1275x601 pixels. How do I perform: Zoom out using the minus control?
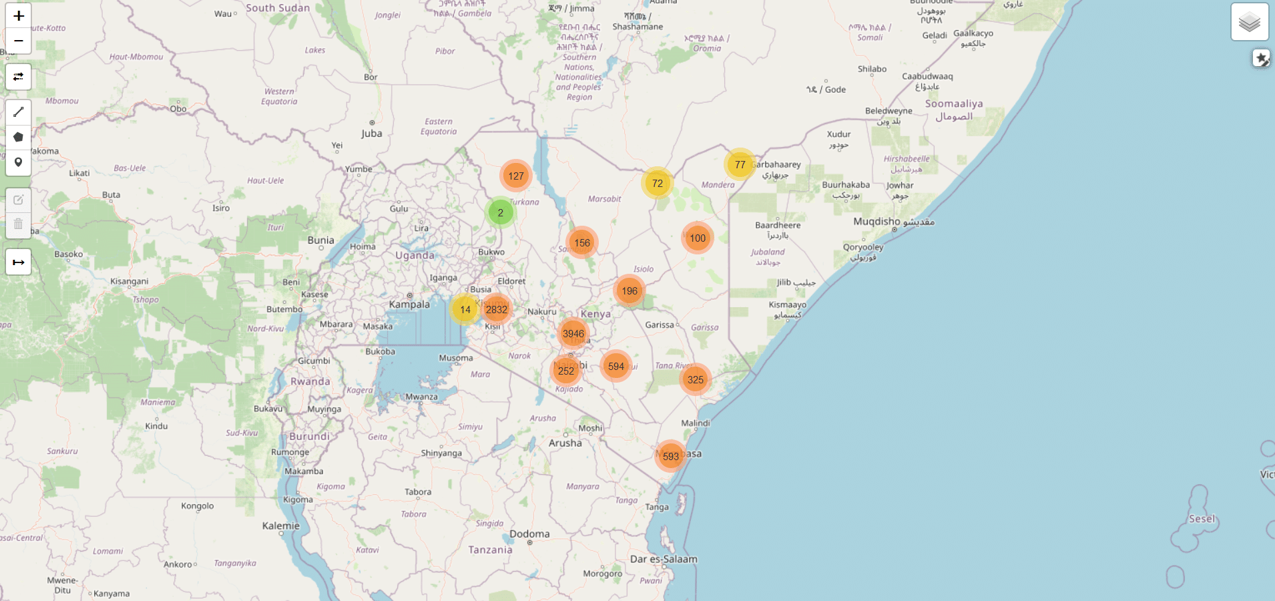click(x=18, y=41)
